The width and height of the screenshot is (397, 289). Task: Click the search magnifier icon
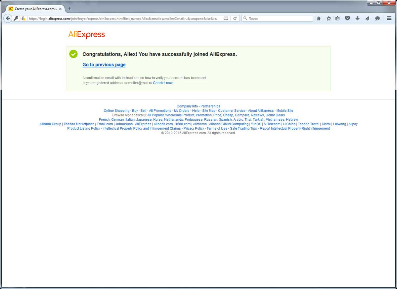245,19
